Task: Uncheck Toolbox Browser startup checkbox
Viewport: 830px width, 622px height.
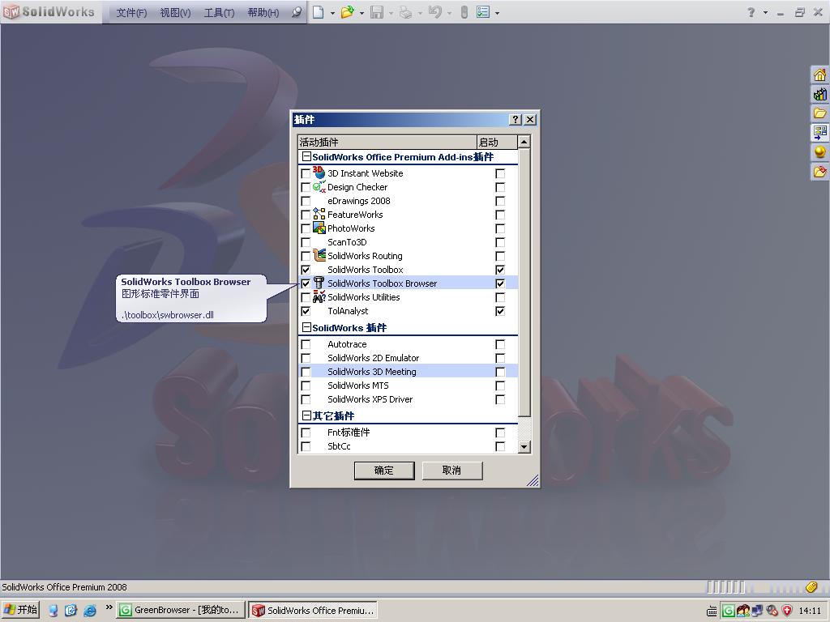Action: (499, 283)
